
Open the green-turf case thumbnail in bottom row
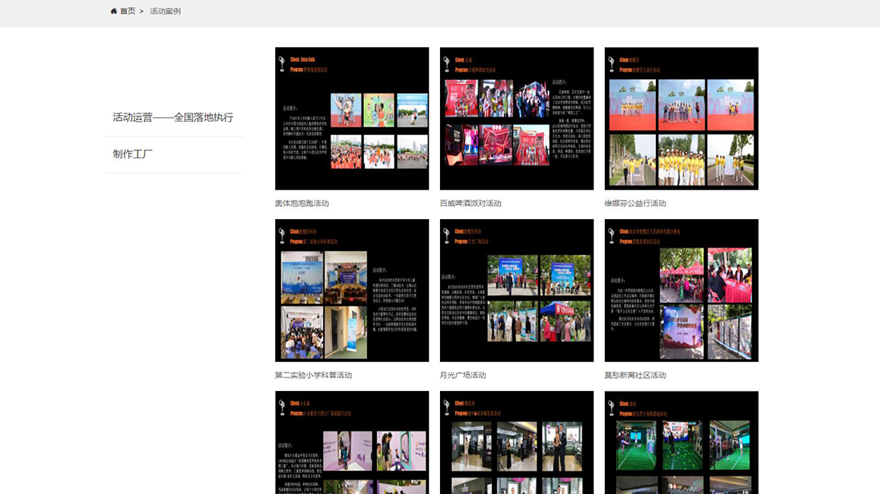(x=682, y=442)
